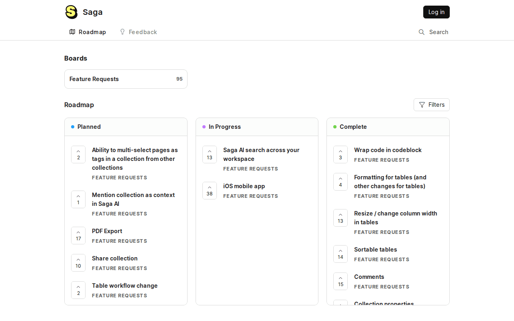Click the Boards section heading
The height and width of the screenshot is (321, 514).
click(75, 58)
